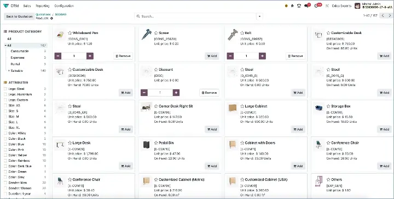Star the Whiteboard Pen product as favorite
Image resolution: width=394 pixels, height=199 pixels.
[70, 33]
